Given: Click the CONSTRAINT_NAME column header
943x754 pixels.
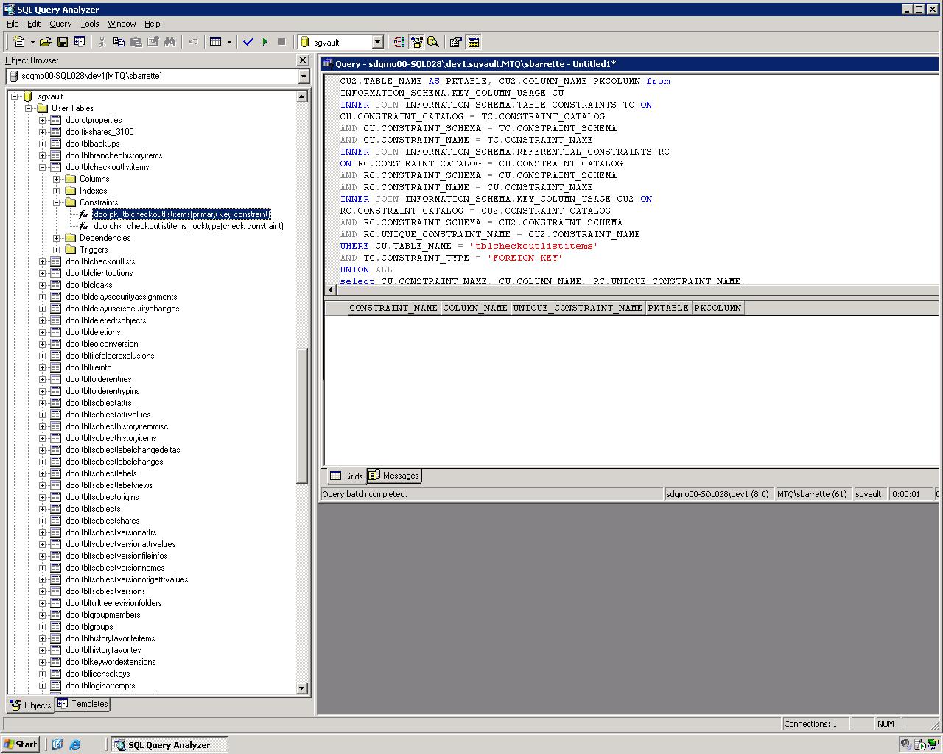Looking at the screenshot, I should [x=394, y=308].
